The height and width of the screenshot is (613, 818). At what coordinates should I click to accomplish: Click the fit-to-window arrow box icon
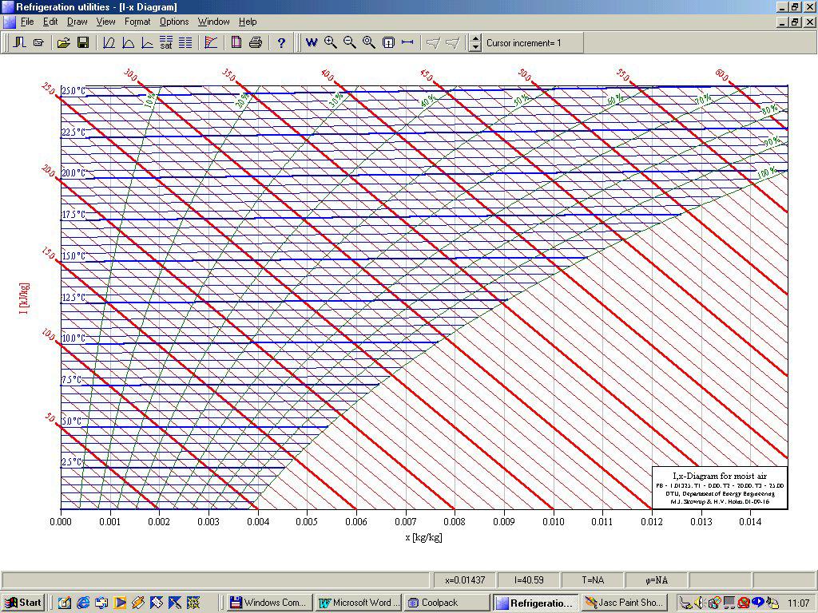point(388,43)
